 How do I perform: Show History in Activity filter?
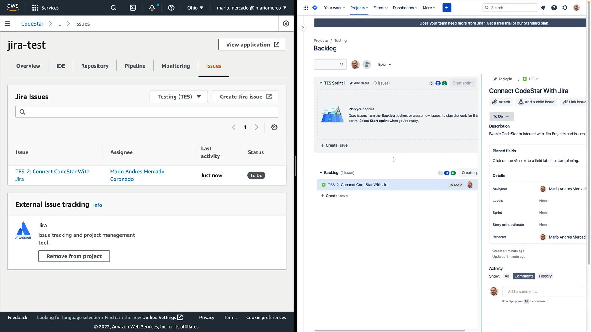pos(545,276)
